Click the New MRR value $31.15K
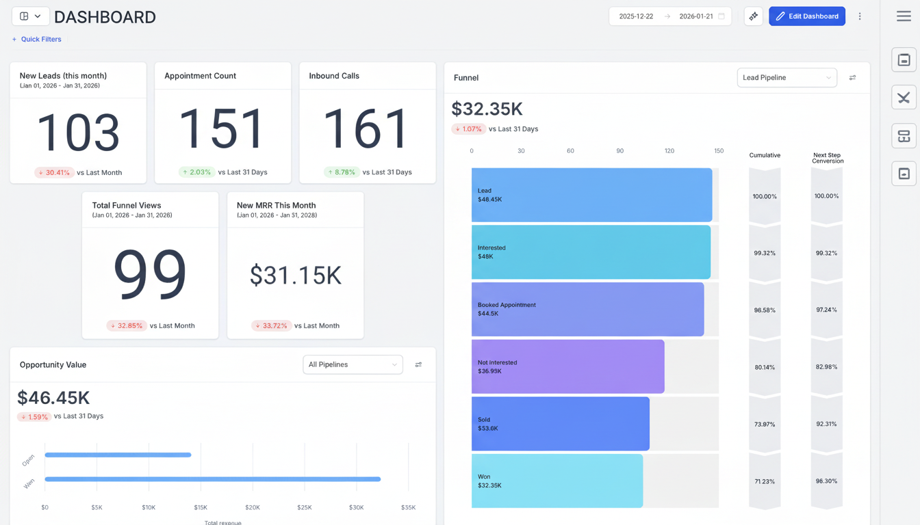920x525 pixels. pyautogui.click(x=295, y=275)
